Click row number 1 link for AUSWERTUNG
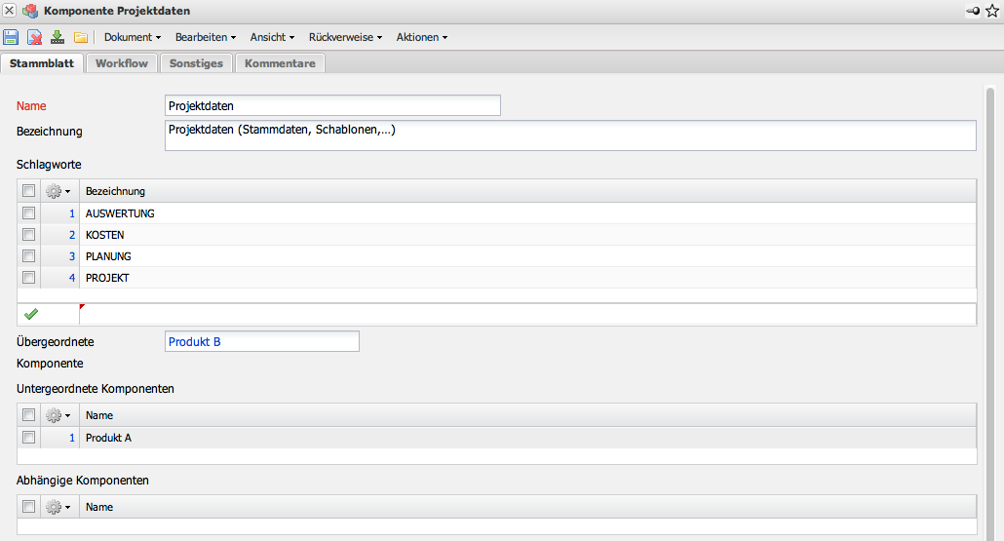 (x=72, y=213)
